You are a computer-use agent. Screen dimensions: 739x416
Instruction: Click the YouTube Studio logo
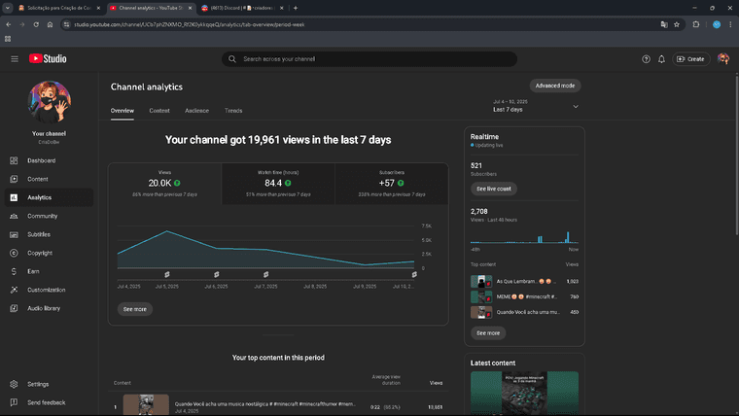click(x=48, y=58)
